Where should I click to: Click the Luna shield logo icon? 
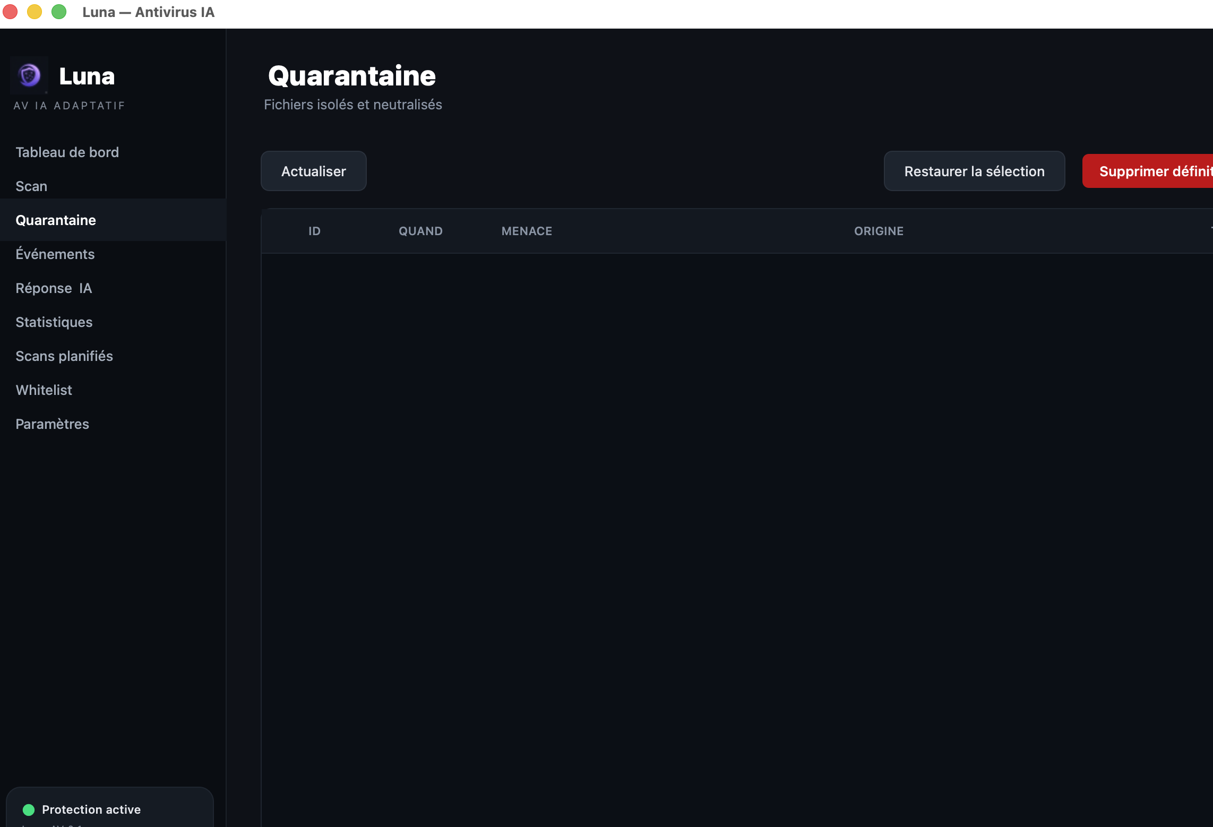click(29, 75)
